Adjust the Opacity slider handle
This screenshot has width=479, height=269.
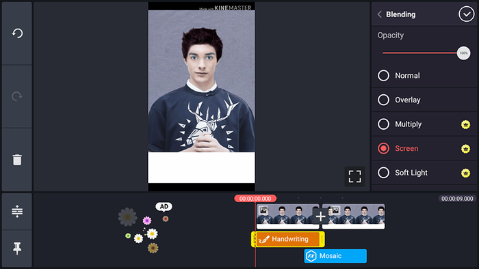tap(463, 53)
